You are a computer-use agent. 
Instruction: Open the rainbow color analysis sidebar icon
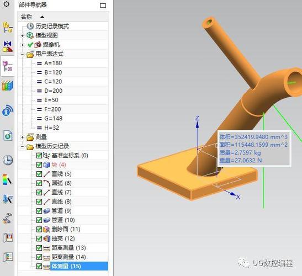(x=7, y=180)
